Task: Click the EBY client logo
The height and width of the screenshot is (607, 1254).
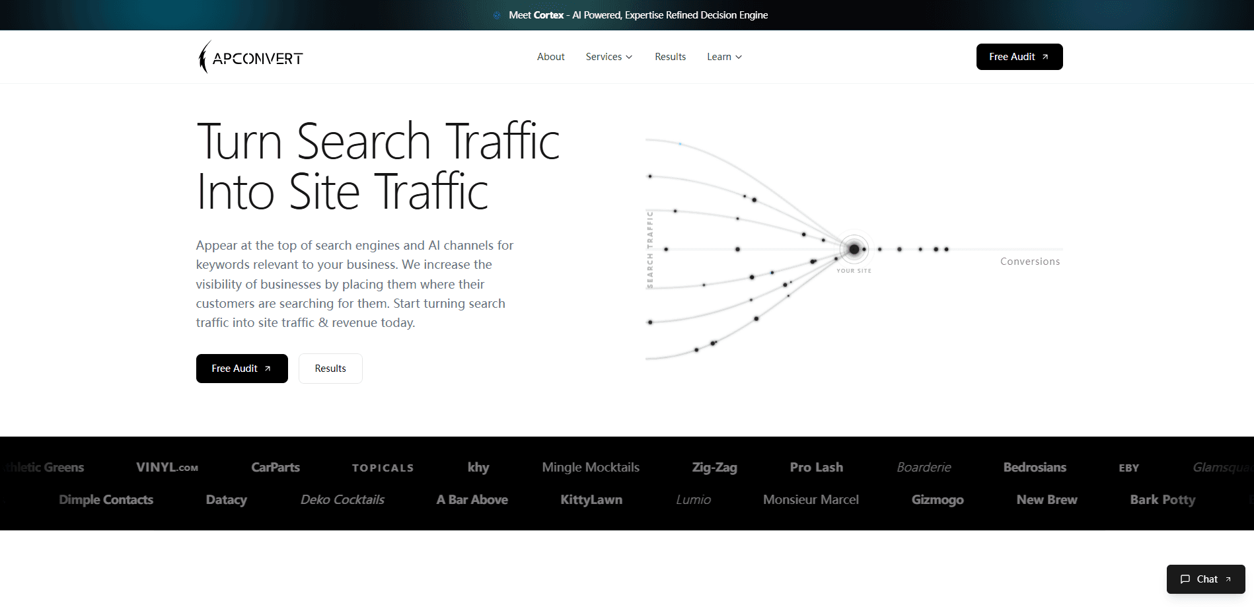Action: pyautogui.click(x=1129, y=468)
